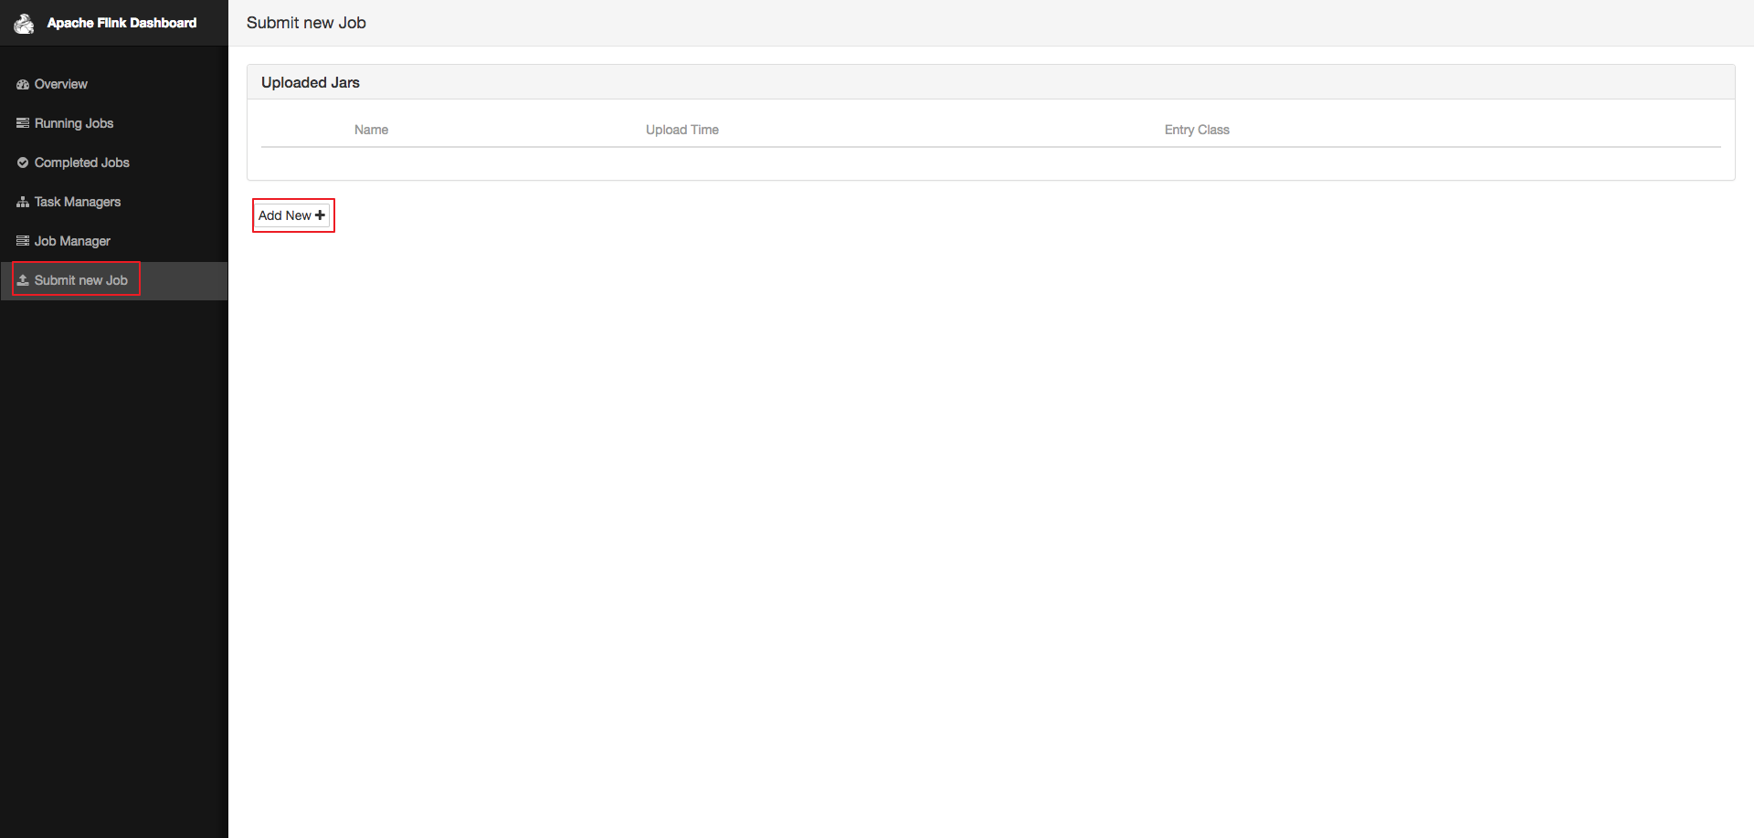Sort jars by the Name column

tap(371, 130)
